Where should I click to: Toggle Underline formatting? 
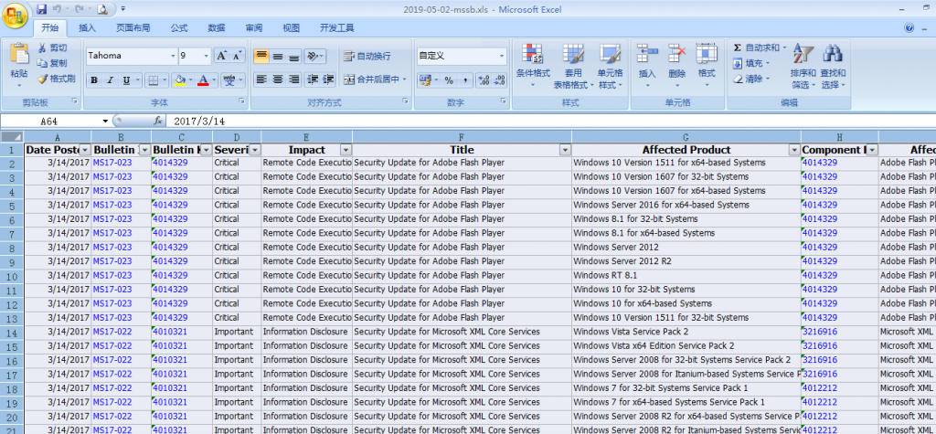(126, 80)
